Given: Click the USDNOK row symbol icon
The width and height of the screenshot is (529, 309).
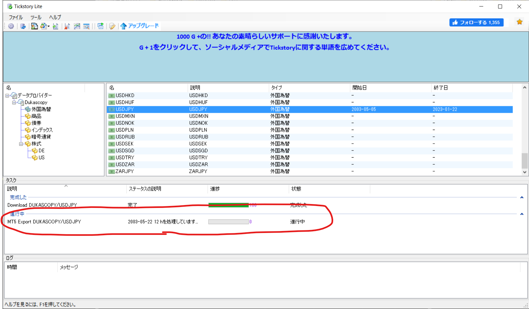Looking at the screenshot, I should [111, 123].
